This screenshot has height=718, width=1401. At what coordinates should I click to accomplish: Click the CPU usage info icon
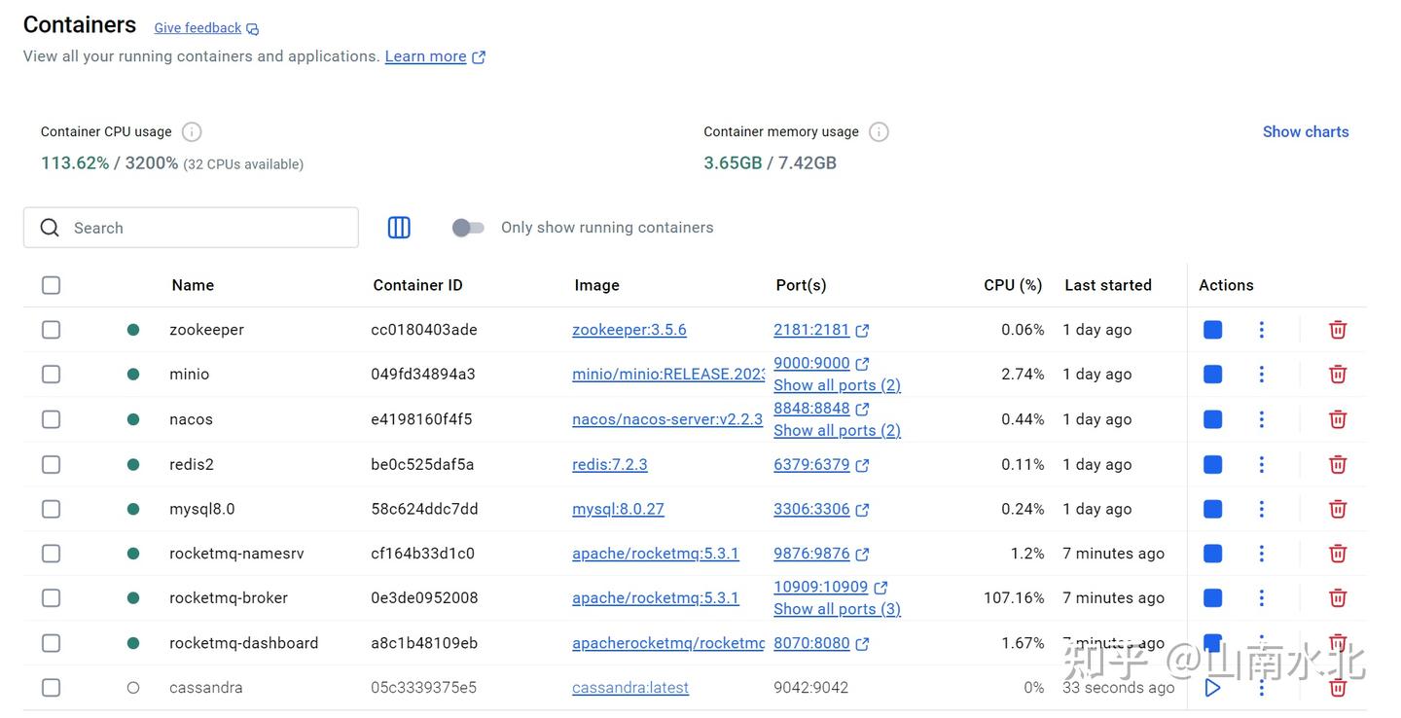coord(192,131)
